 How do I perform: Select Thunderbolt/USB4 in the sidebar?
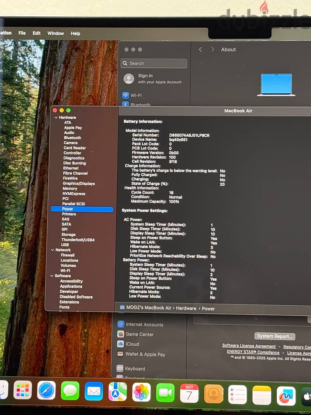(78, 240)
